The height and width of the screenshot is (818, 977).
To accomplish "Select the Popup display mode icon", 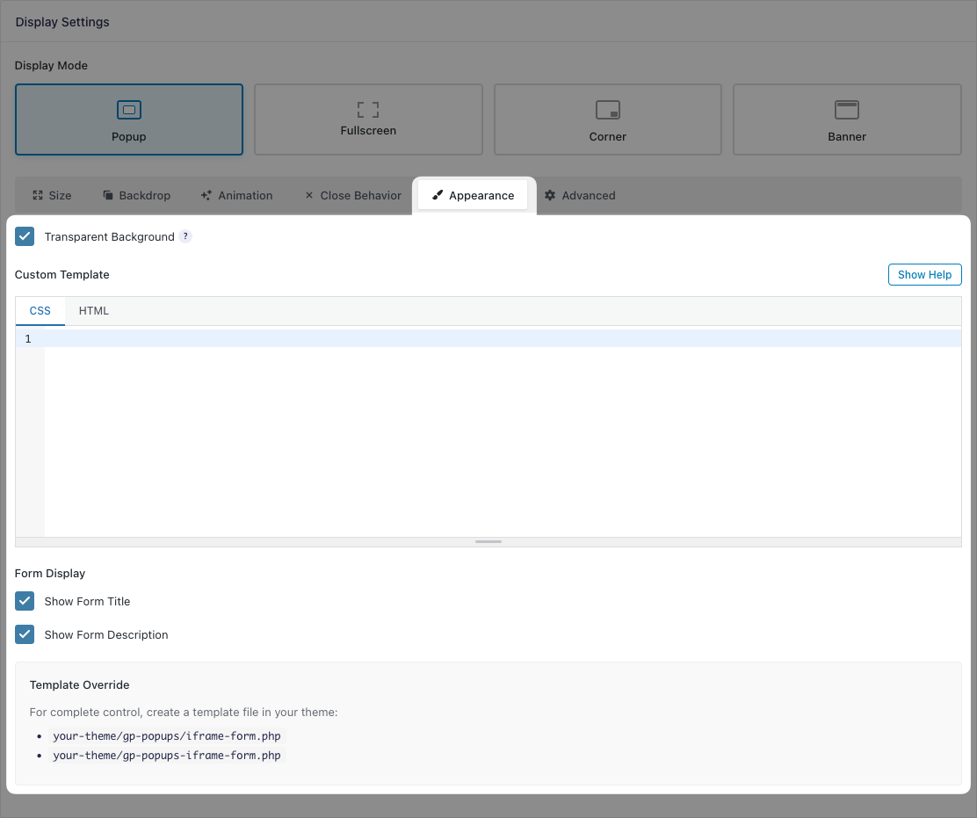I will 129,110.
